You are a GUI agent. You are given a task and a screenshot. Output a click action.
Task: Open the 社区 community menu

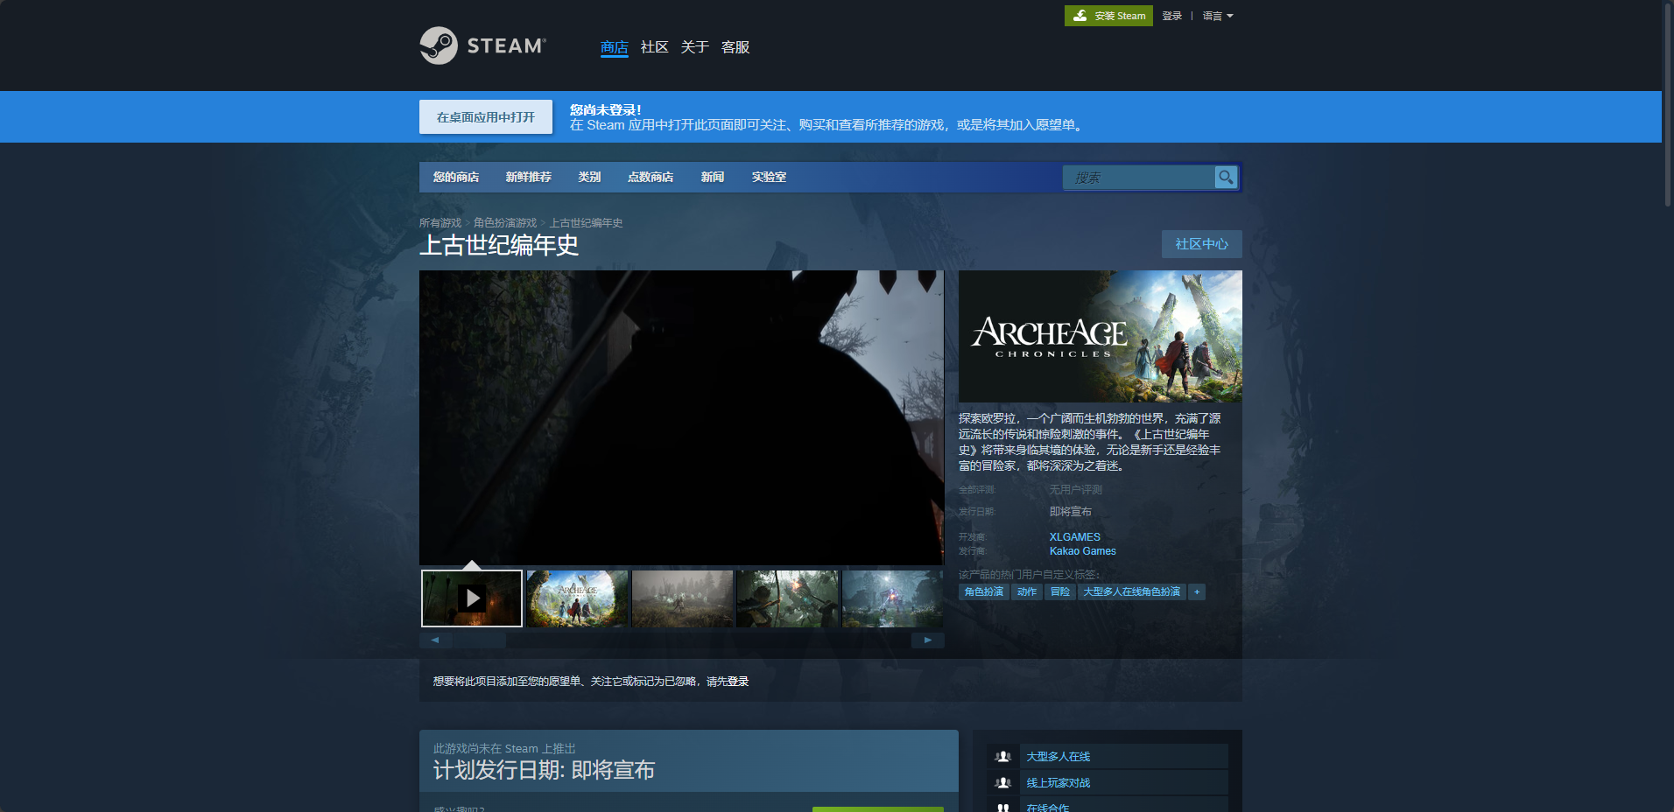(x=654, y=47)
